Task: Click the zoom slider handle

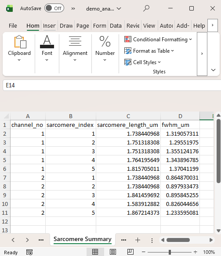Action: tap(170, 252)
